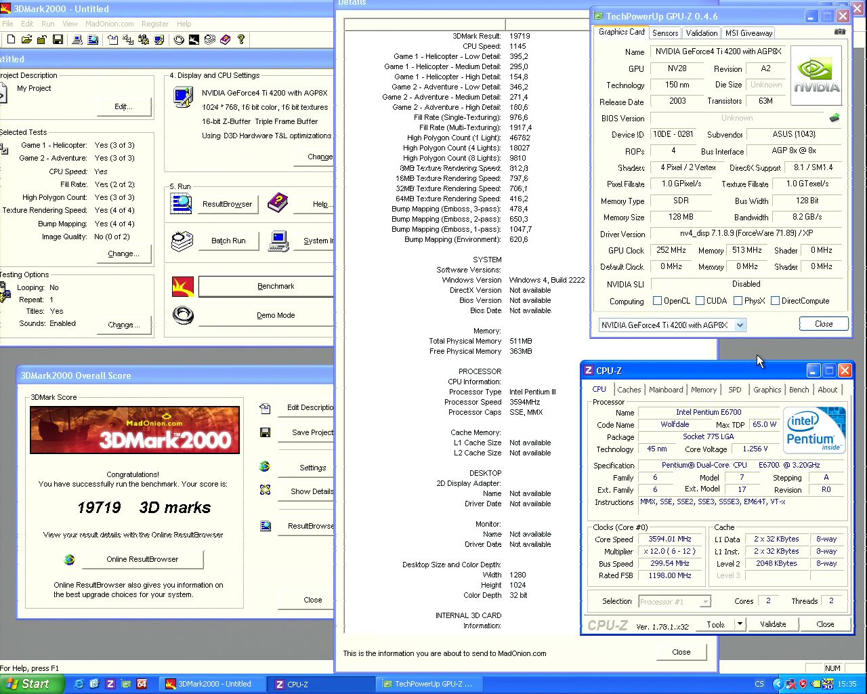The height and width of the screenshot is (694, 867).
Task: Switch to the Sensors tab in GPU-Z
Action: pyautogui.click(x=665, y=33)
